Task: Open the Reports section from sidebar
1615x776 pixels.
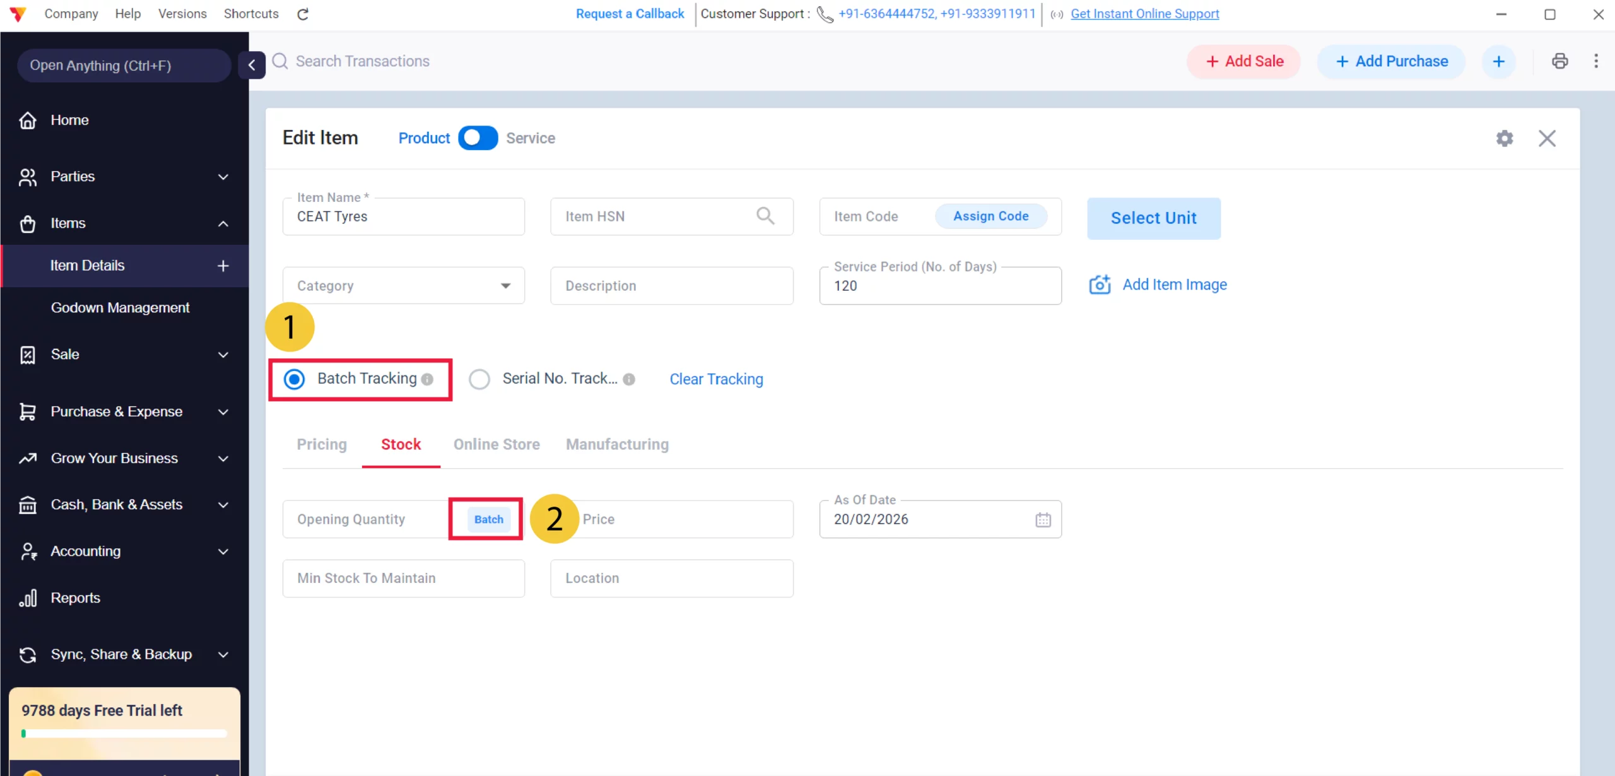Action: [75, 597]
